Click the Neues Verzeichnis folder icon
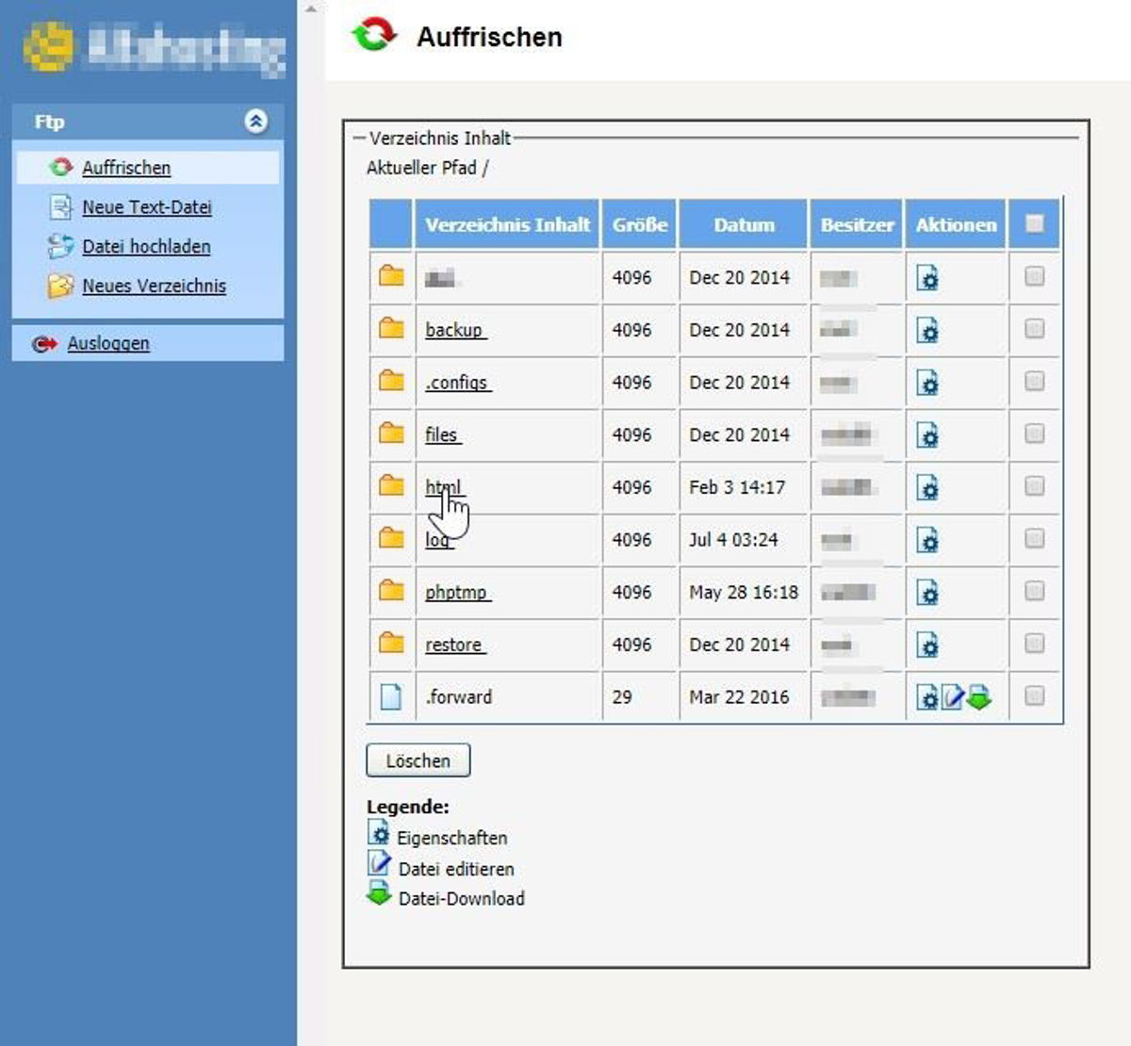The height and width of the screenshot is (1046, 1131). click(61, 286)
